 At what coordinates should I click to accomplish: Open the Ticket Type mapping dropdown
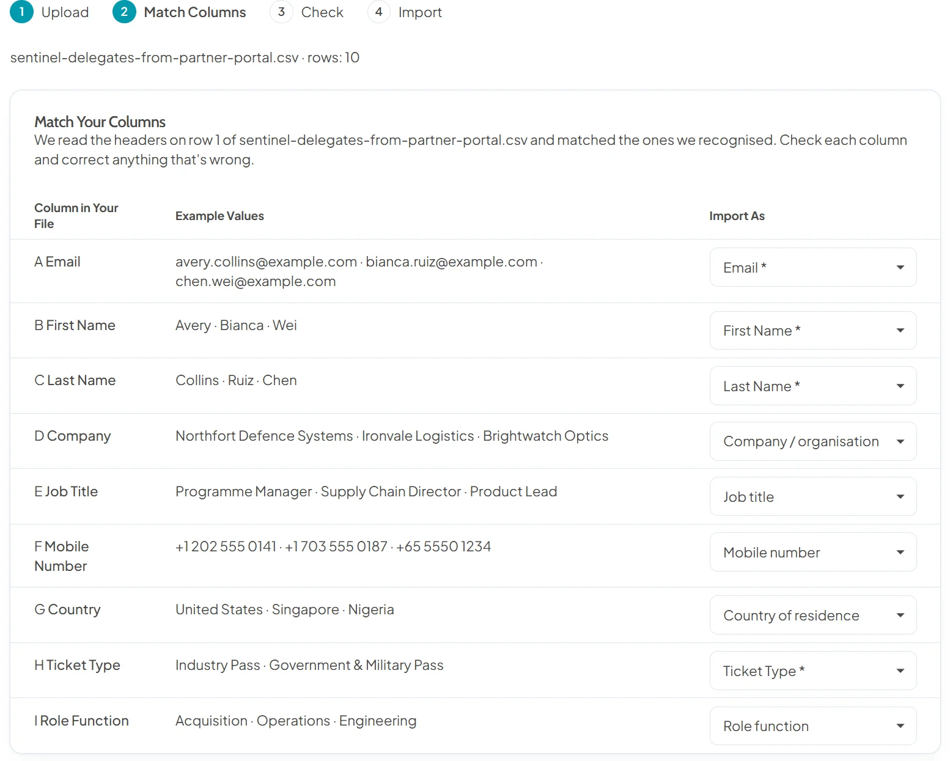point(812,671)
